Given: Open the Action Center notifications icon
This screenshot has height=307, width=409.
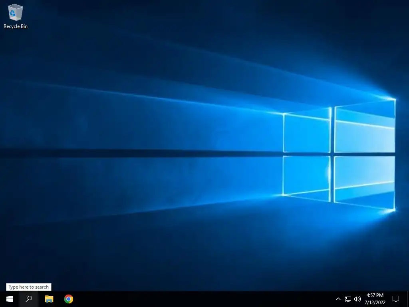Looking at the screenshot, I should click(396, 299).
